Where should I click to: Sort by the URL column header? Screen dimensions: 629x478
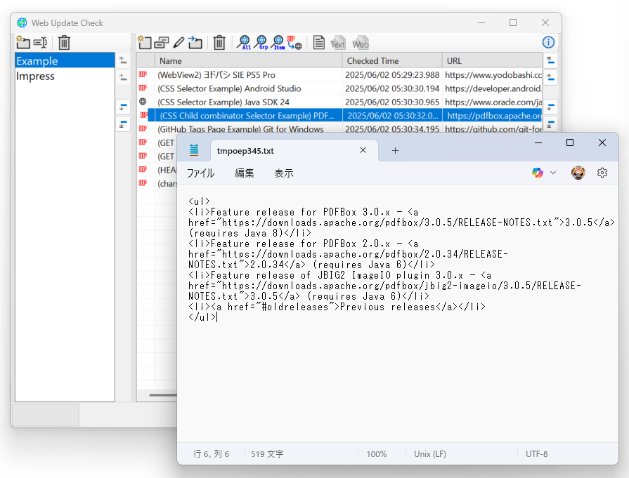click(492, 61)
